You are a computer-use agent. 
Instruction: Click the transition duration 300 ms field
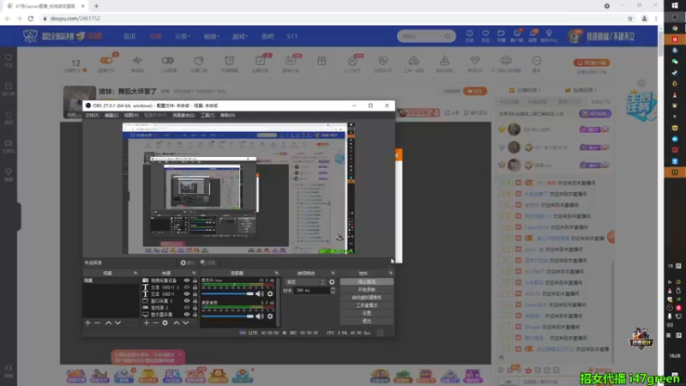[x=312, y=291]
